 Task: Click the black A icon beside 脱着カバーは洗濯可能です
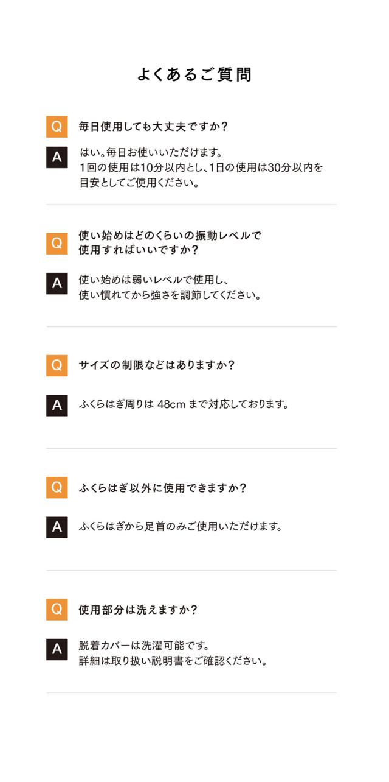pos(57,649)
